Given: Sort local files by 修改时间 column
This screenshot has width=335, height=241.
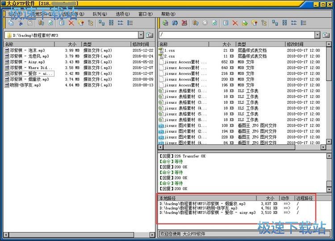Looking at the screenshot, I should pos(143,44).
